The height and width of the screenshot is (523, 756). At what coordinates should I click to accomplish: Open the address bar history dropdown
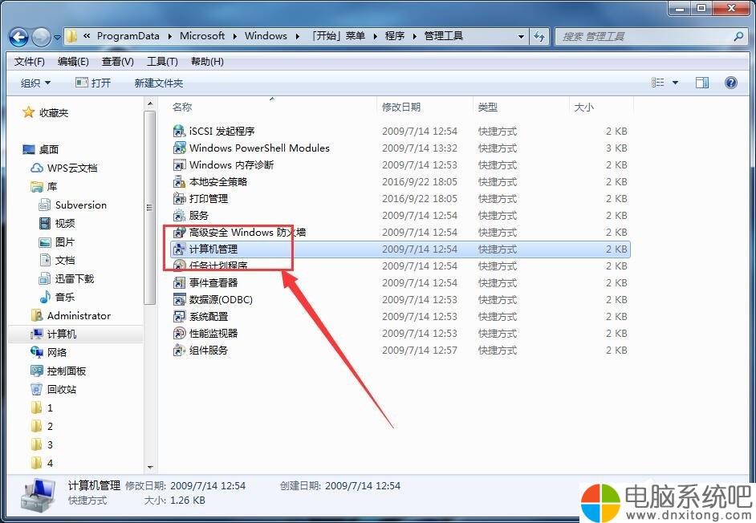(521, 37)
